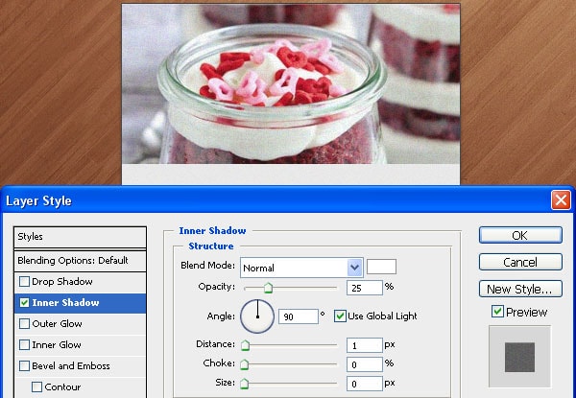Tick the Bevel and Emboss checkbox

[24, 365]
